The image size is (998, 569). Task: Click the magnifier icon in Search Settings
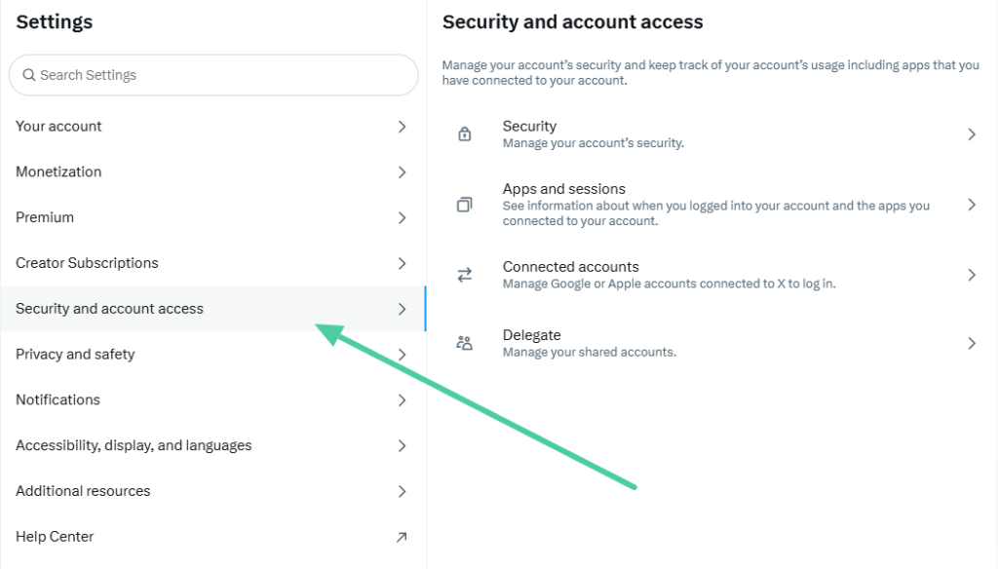click(x=28, y=75)
